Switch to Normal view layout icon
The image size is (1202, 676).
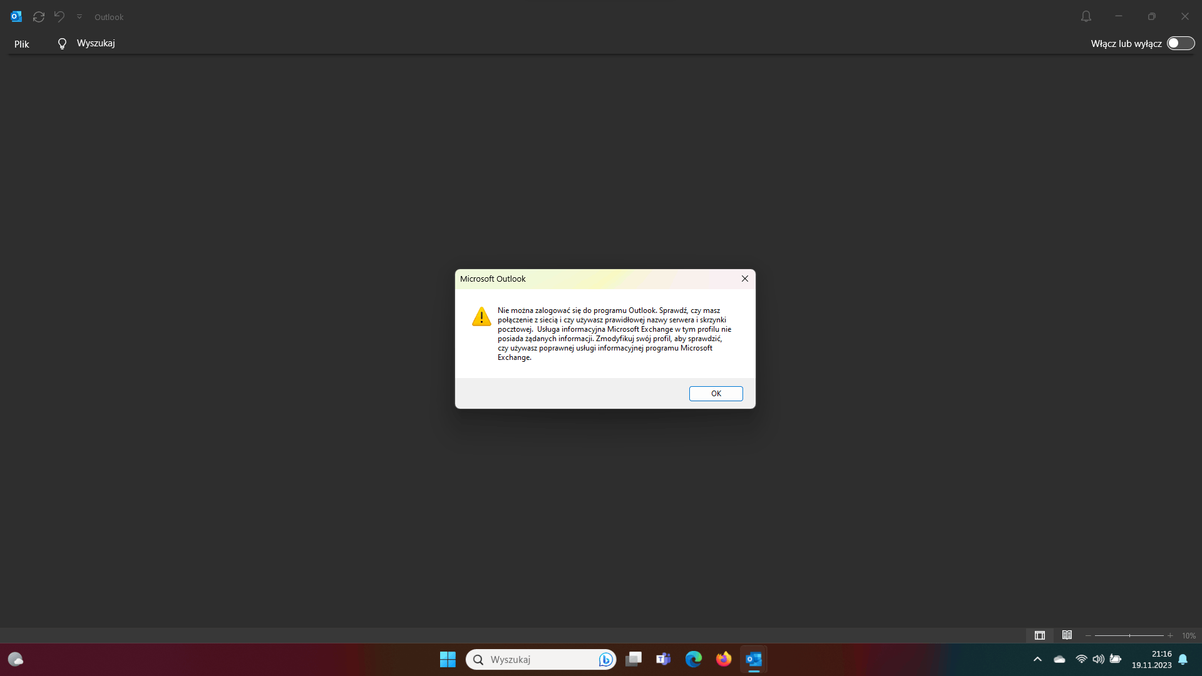[1039, 635]
